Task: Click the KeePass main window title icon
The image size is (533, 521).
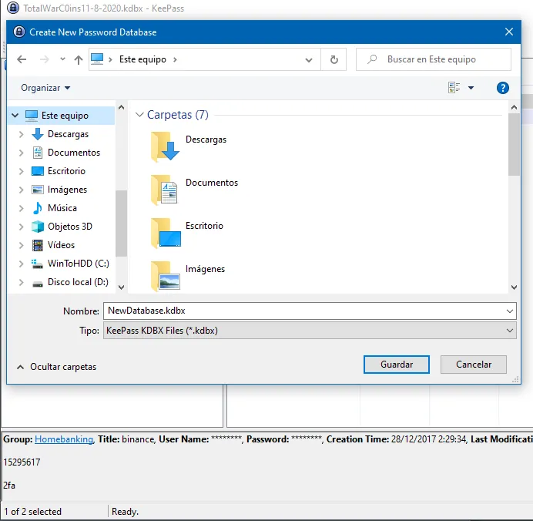Action: click(13, 8)
